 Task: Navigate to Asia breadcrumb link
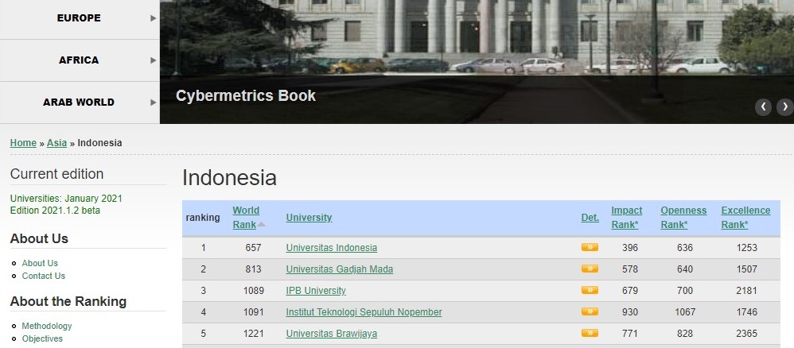(x=56, y=143)
